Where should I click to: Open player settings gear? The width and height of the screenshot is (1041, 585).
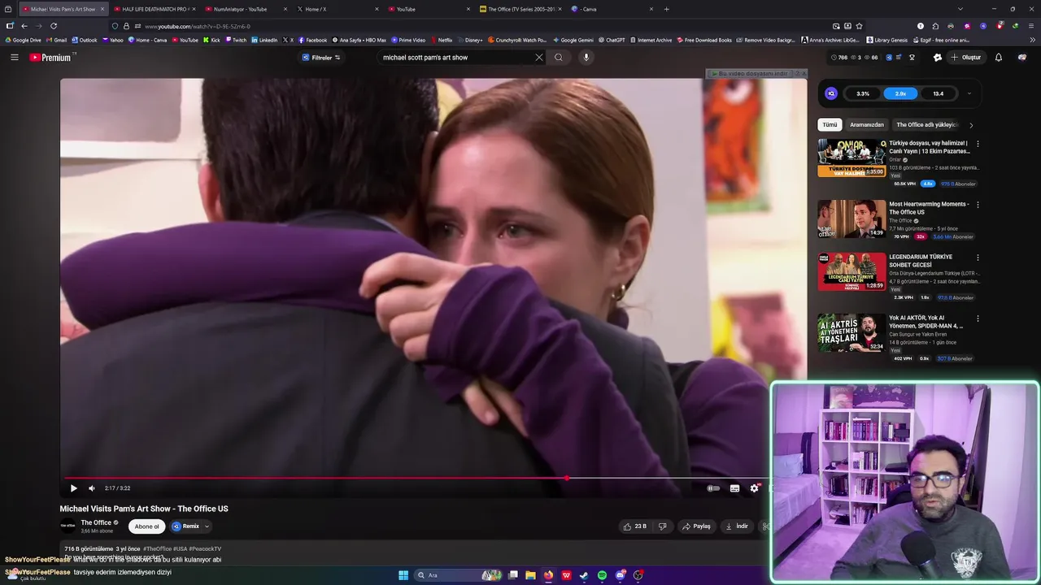tap(755, 488)
